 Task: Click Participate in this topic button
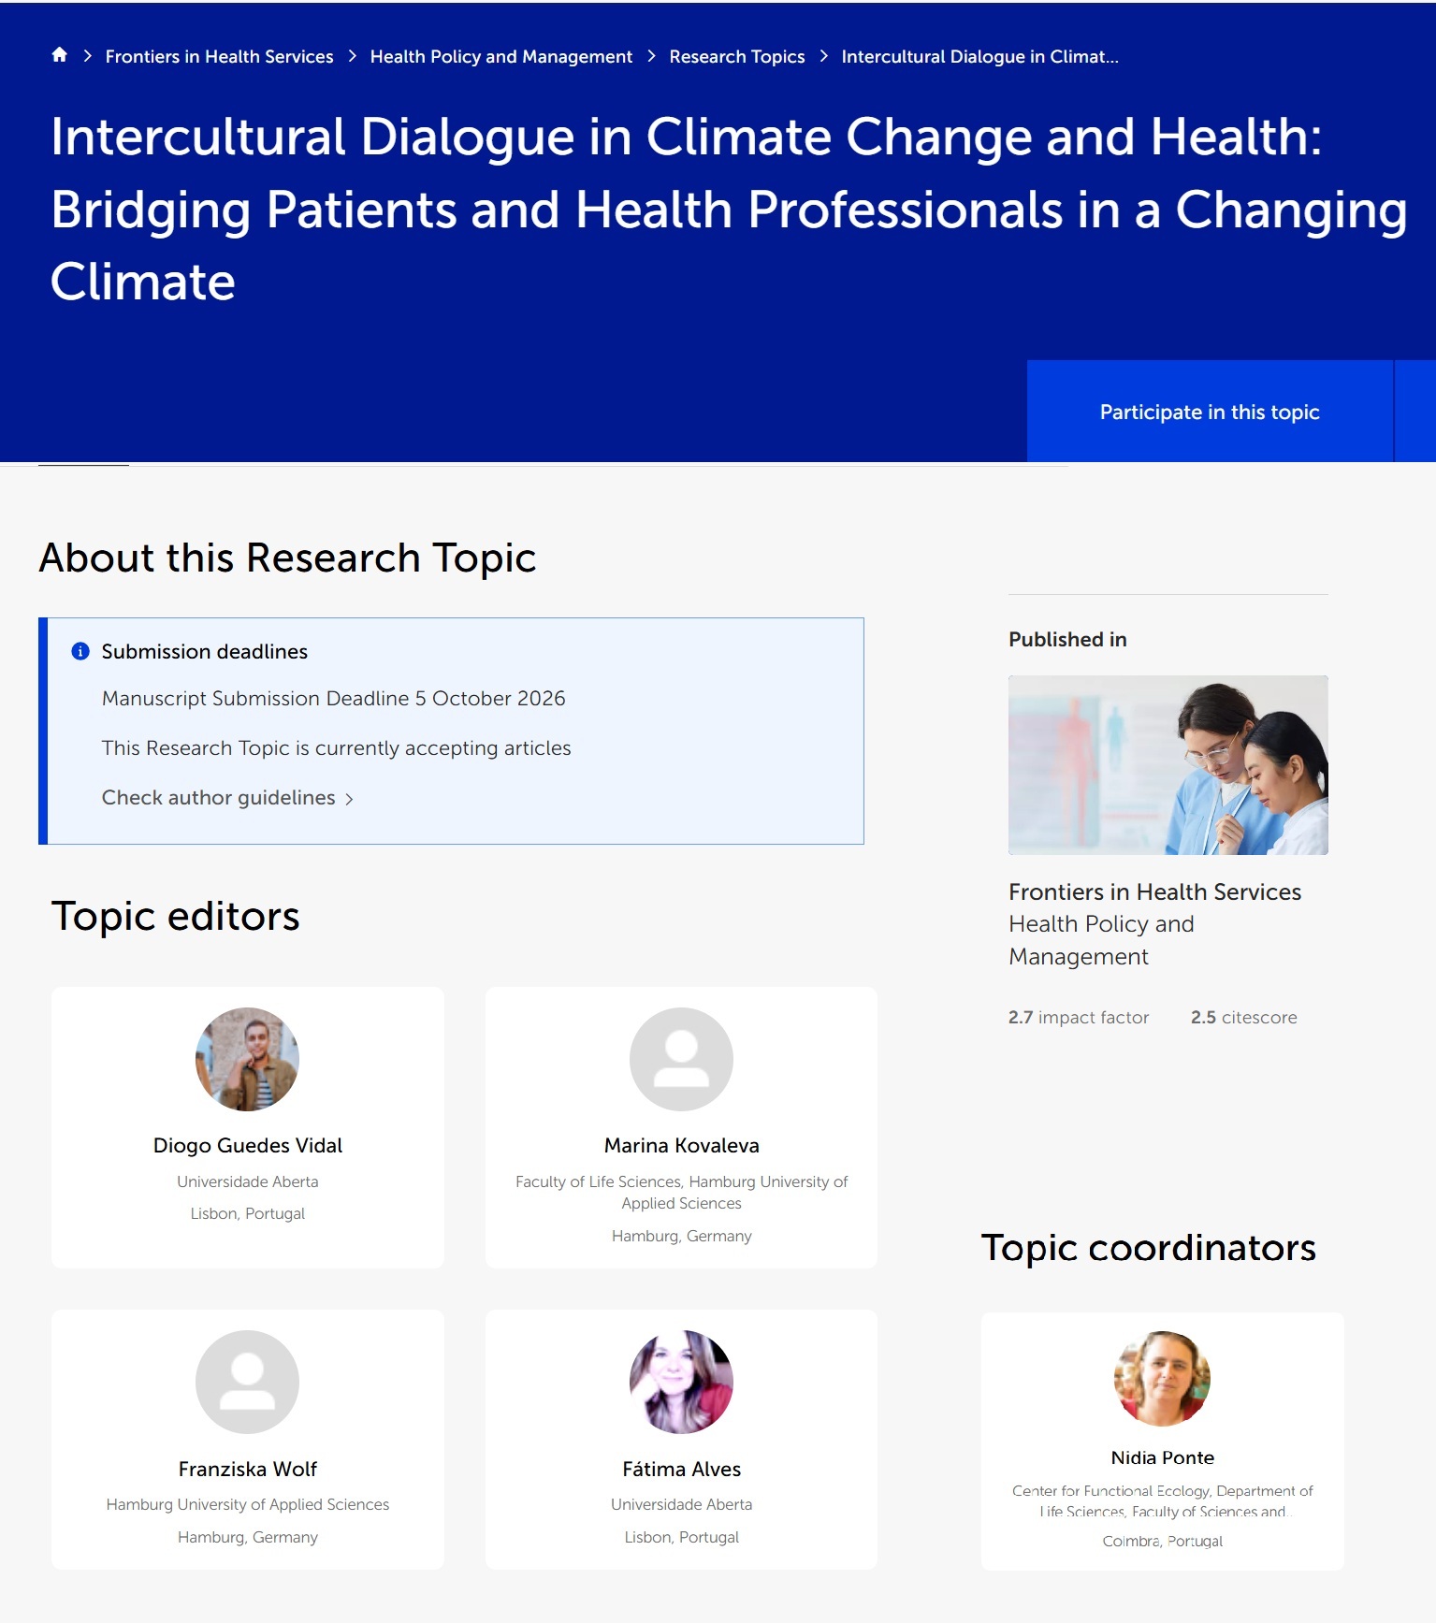pos(1210,412)
